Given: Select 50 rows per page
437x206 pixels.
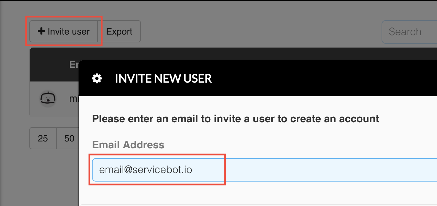Looking at the screenshot, I should tap(69, 139).
